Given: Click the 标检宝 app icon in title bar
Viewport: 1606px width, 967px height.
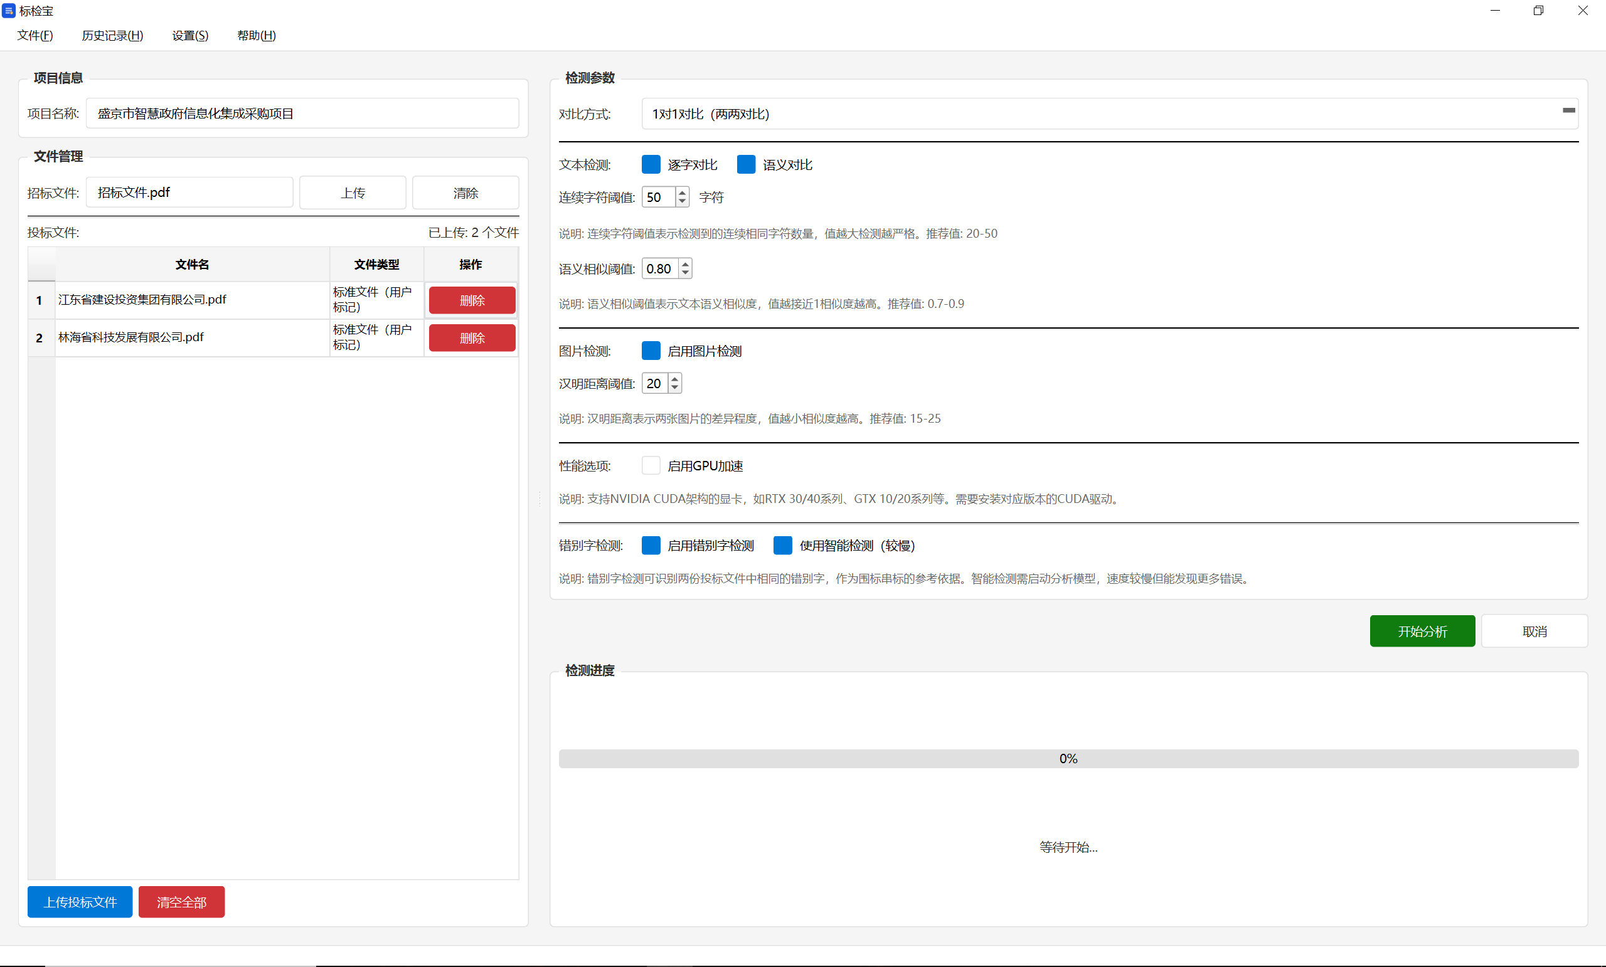Looking at the screenshot, I should (9, 11).
